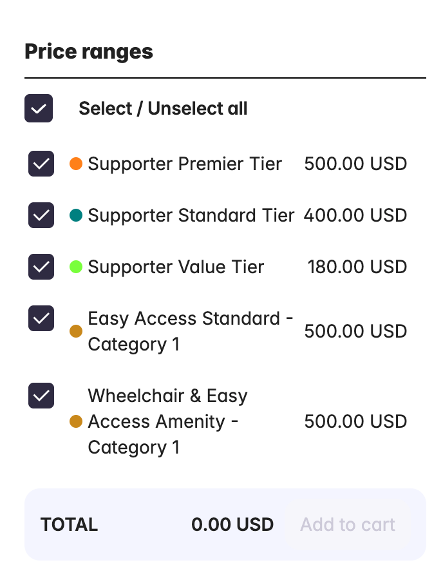This screenshot has width=443, height=576.
Task: Click the Easy Access Standard color dot
Action: (x=76, y=331)
